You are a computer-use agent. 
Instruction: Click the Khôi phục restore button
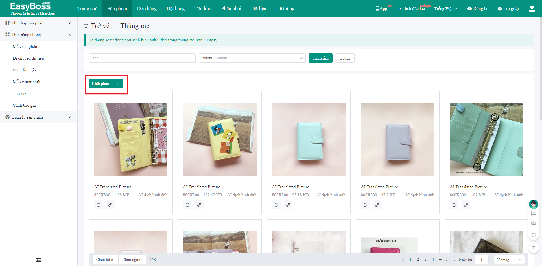click(100, 84)
